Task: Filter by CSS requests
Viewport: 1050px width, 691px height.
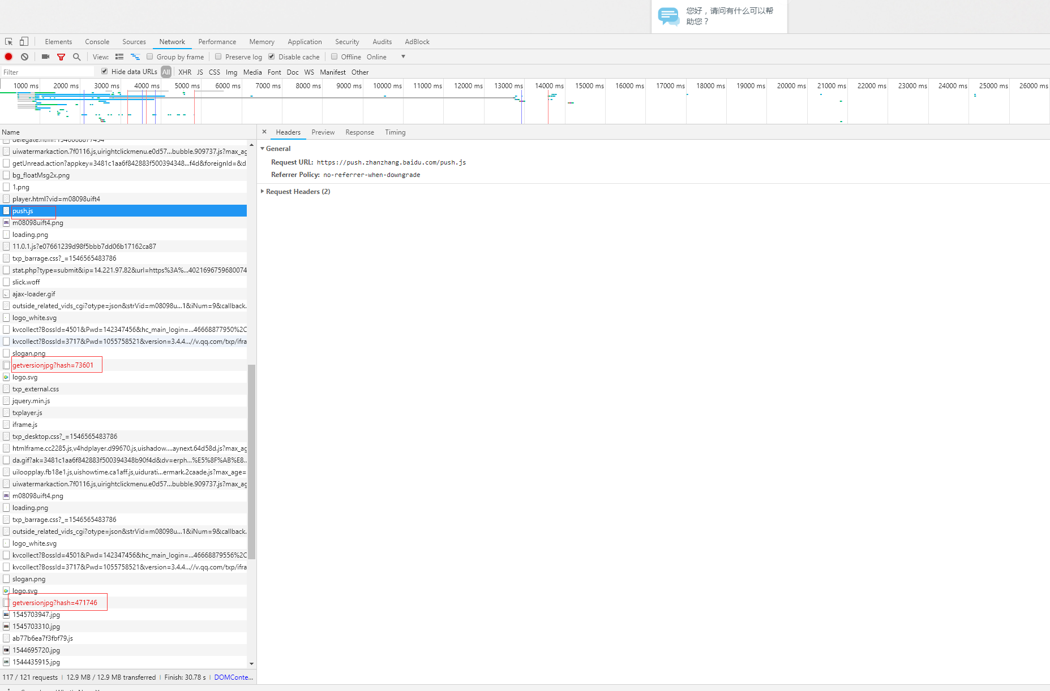Action: tap(215, 72)
